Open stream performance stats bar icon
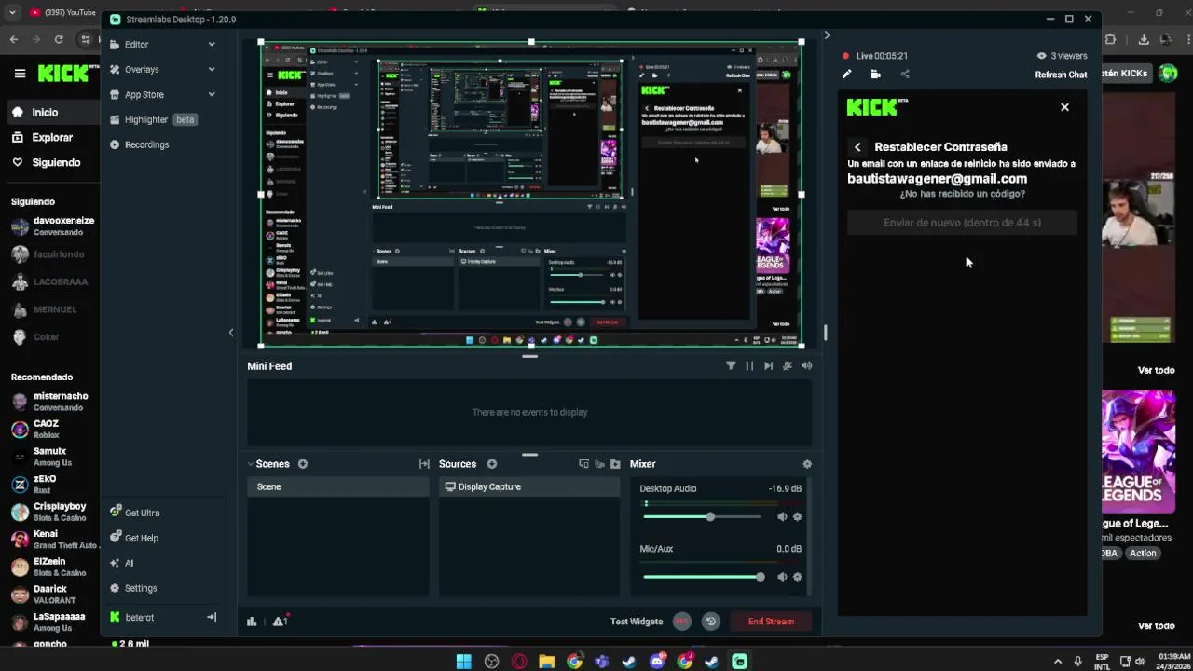Image resolution: width=1193 pixels, height=671 pixels. click(252, 622)
